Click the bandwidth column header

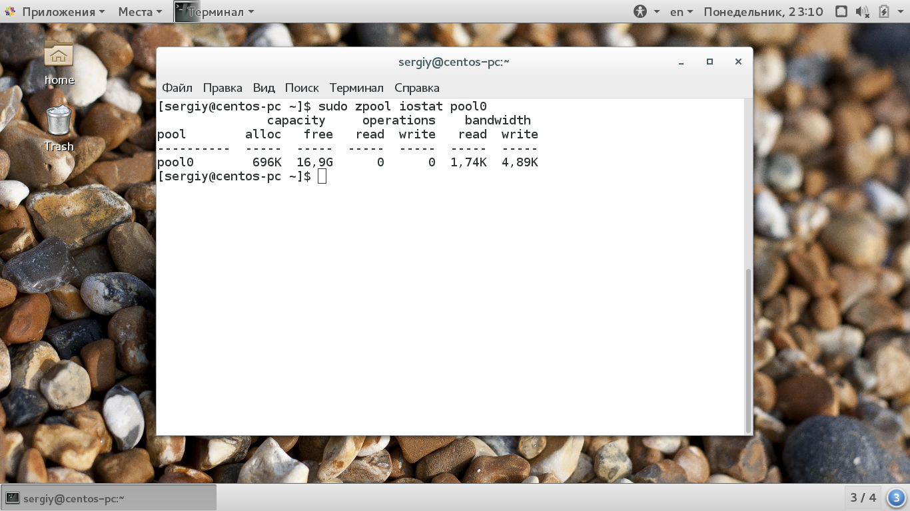click(498, 120)
